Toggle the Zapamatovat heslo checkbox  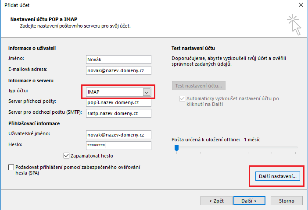(x=67, y=156)
